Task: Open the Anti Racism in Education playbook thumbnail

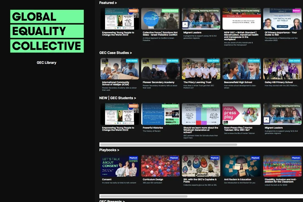Action: [241, 166]
